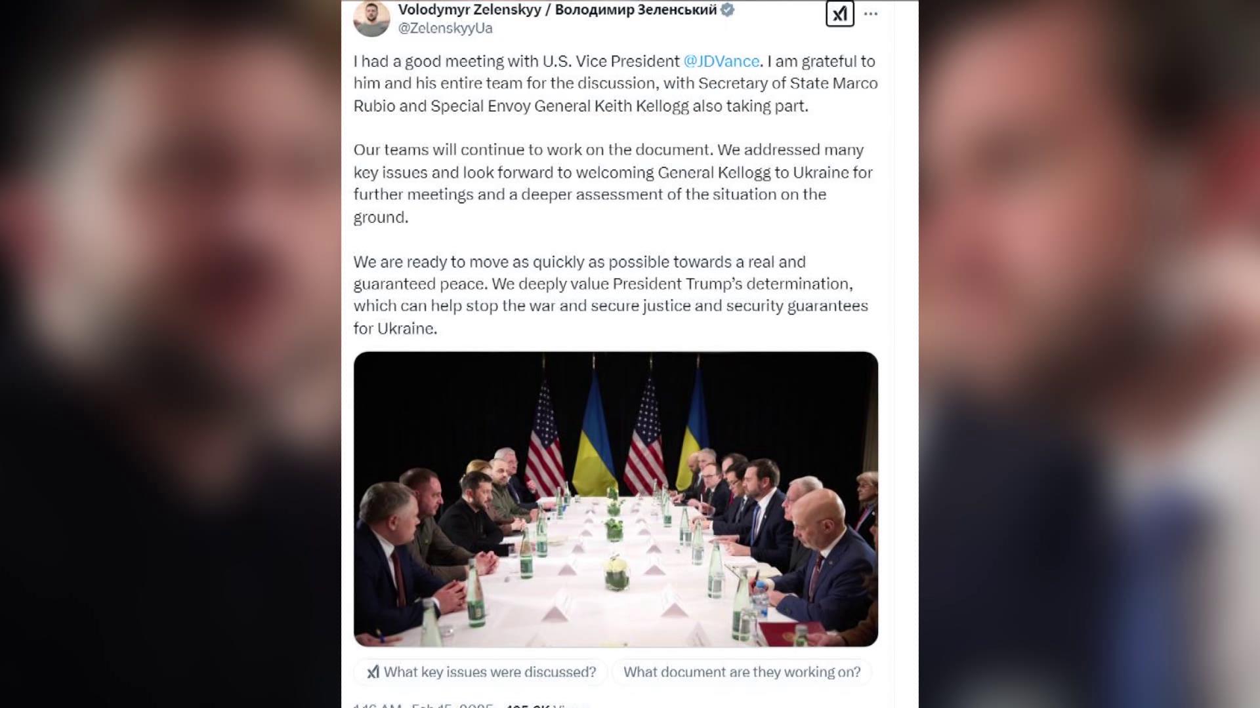The image size is (1260, 708).
Task: Open the three-dot more options menu
Action: coord(871,14)
